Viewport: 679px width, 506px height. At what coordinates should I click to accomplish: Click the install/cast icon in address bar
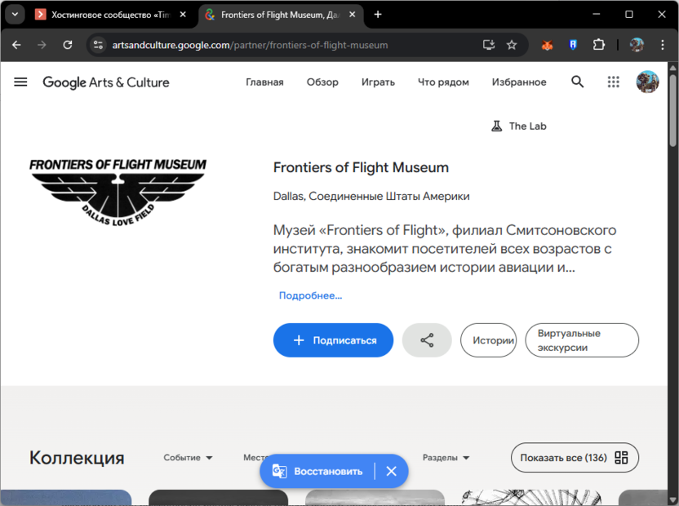click(x=488, y=45)
